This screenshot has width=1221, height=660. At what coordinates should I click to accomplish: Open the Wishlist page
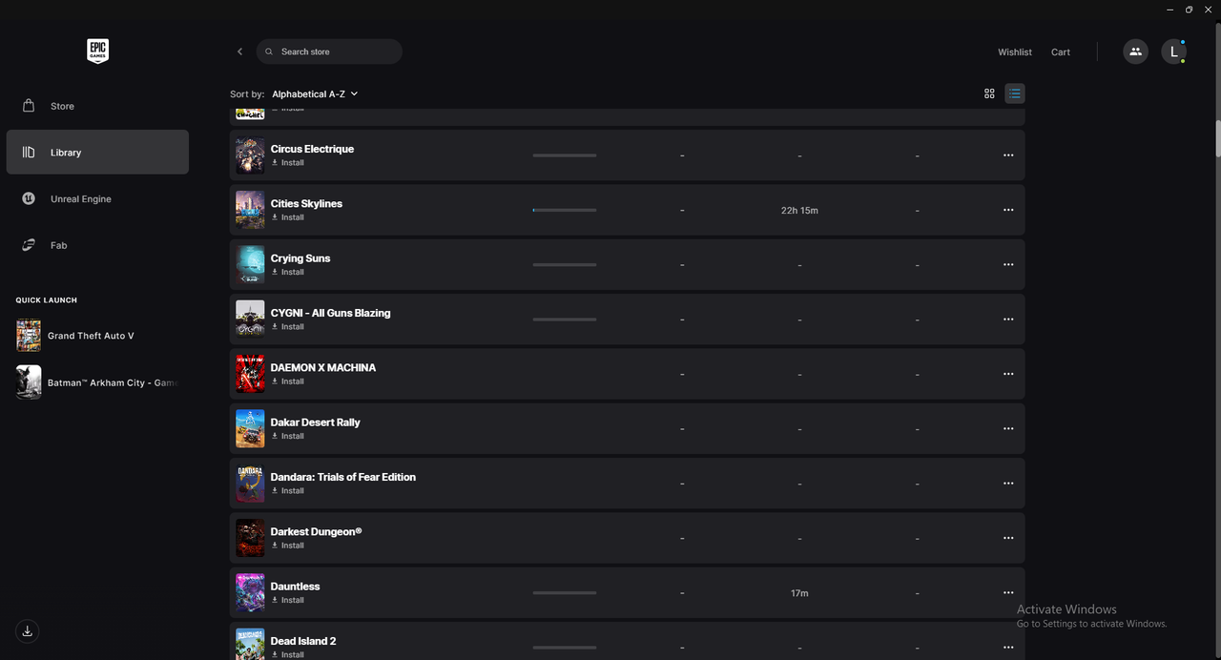click(x=1015, y=52)
